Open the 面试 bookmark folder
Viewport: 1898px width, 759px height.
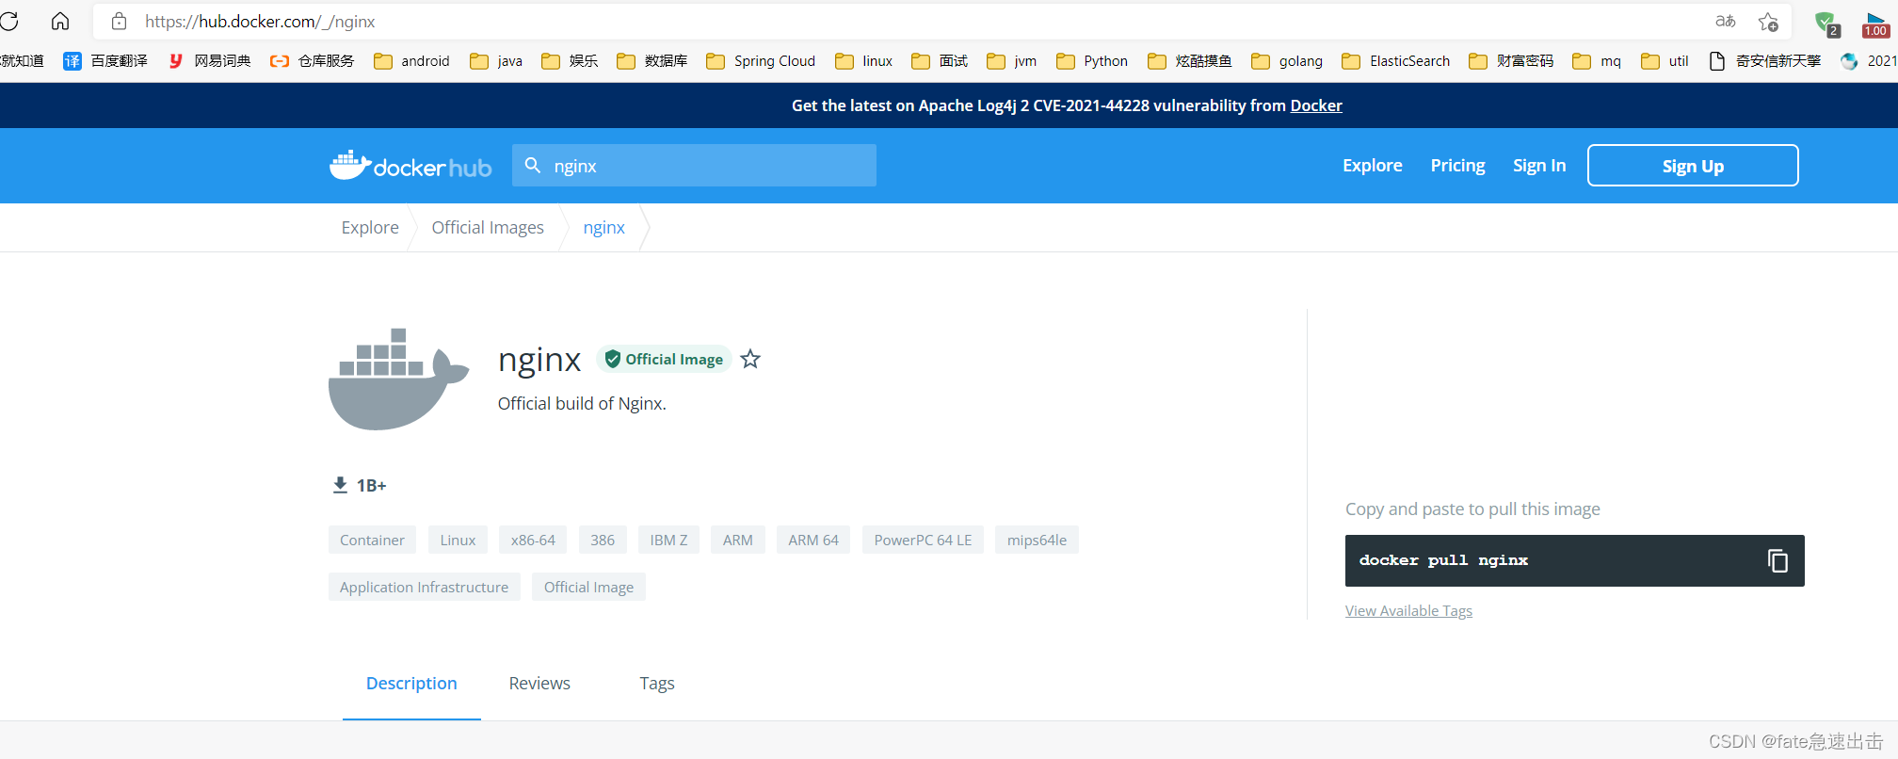pyautogui.click(x=940, y=61)
